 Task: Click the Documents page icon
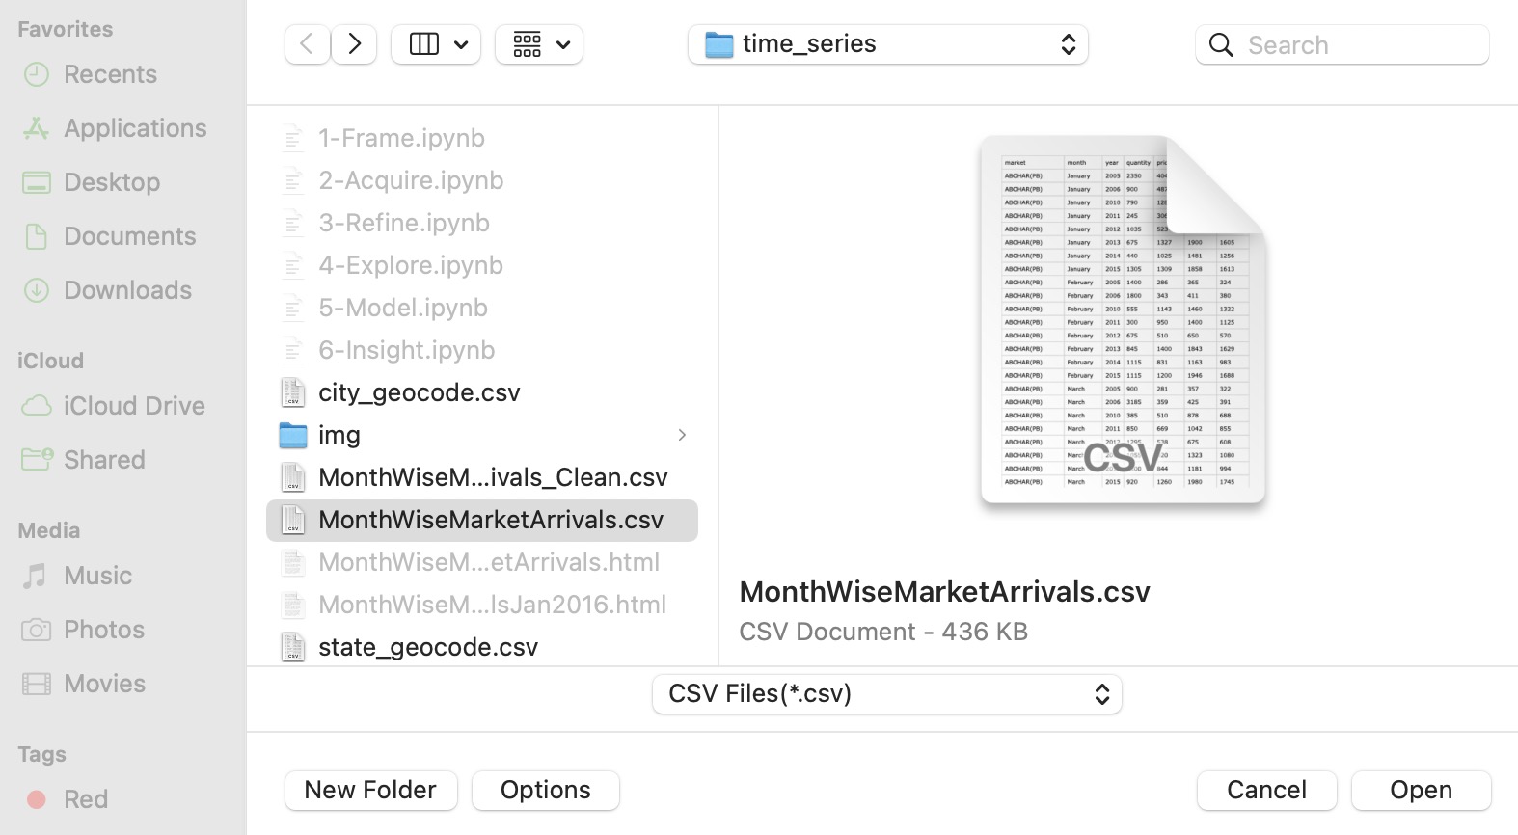point(37,236)
